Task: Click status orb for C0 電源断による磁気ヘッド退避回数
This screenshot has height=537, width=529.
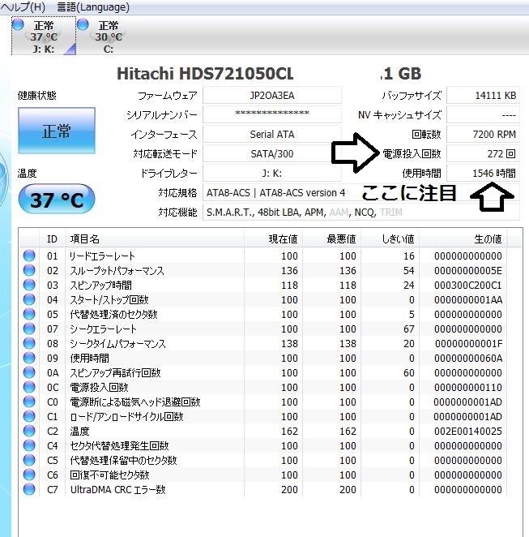Action: 29,402
